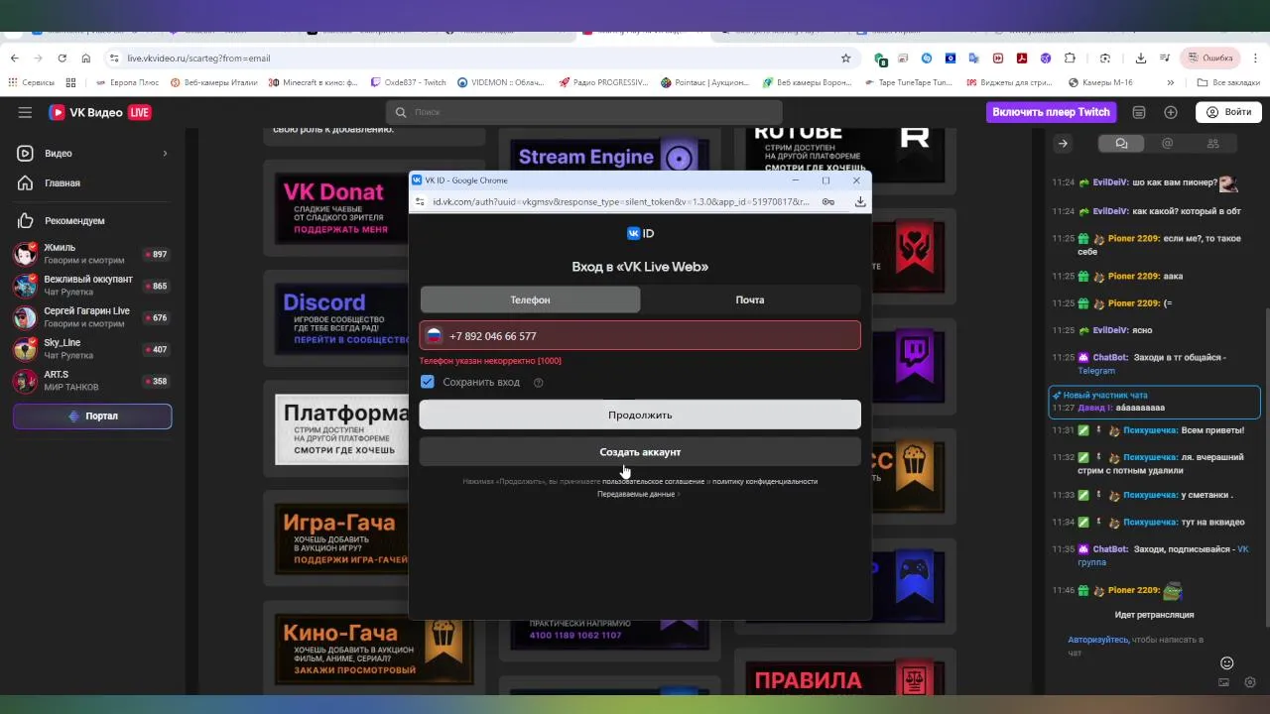
Task: Open the browser extensions puzzle icon
Action: click(1070, 59)
